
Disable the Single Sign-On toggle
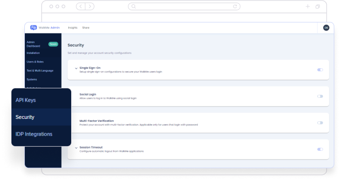pos(320,70)
